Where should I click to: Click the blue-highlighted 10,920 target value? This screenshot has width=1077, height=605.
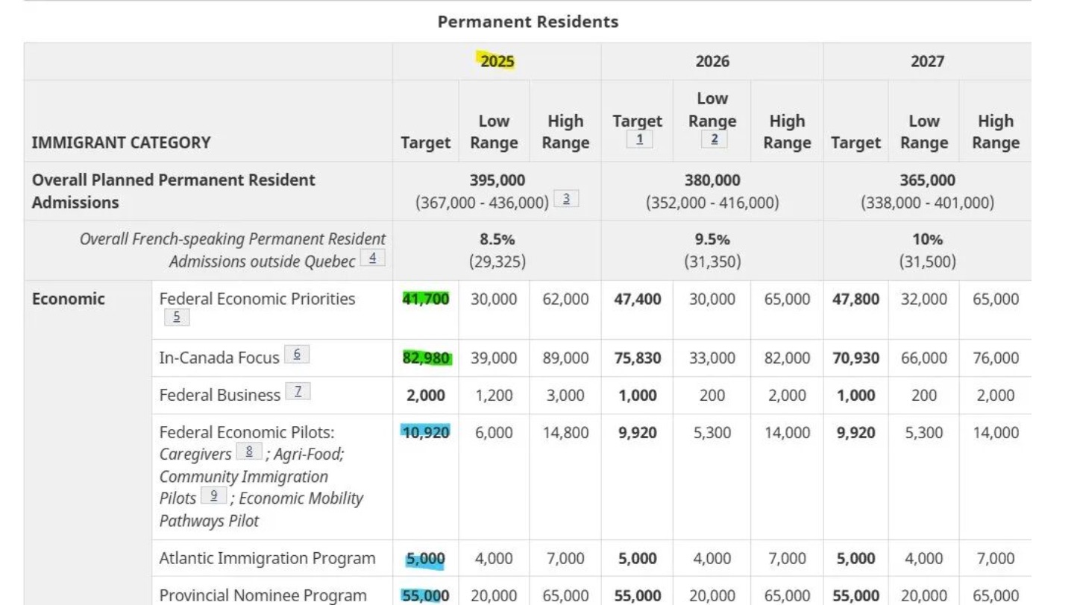pyautogui.click(x=426, y=432)
